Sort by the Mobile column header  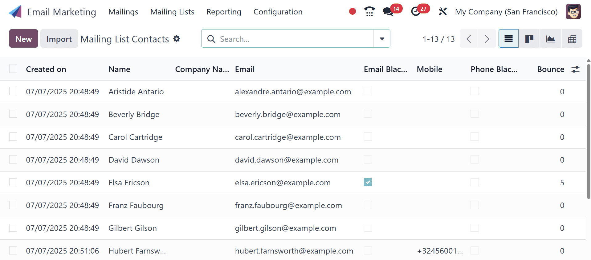tap(429, 69)
